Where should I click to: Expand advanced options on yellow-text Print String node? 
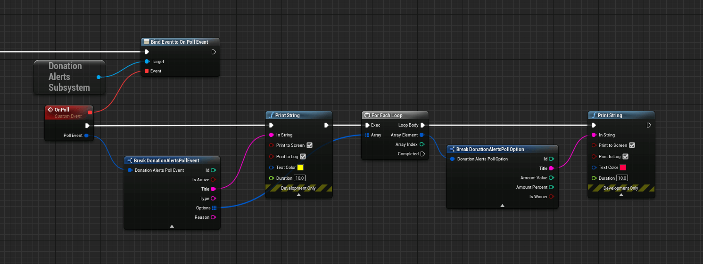point(299,195)
